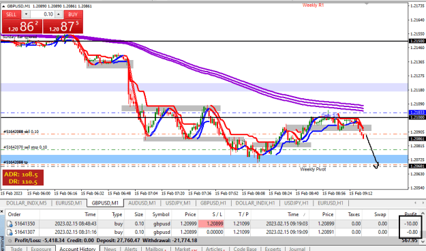Viewport: 426px width, 251px height.
Task: Open the AUDUSD,M1 chart tab
Action: tap(142, 203)
